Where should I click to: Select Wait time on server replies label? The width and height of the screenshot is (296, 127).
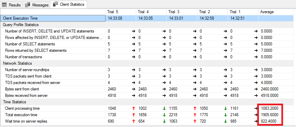coord(26,121)
